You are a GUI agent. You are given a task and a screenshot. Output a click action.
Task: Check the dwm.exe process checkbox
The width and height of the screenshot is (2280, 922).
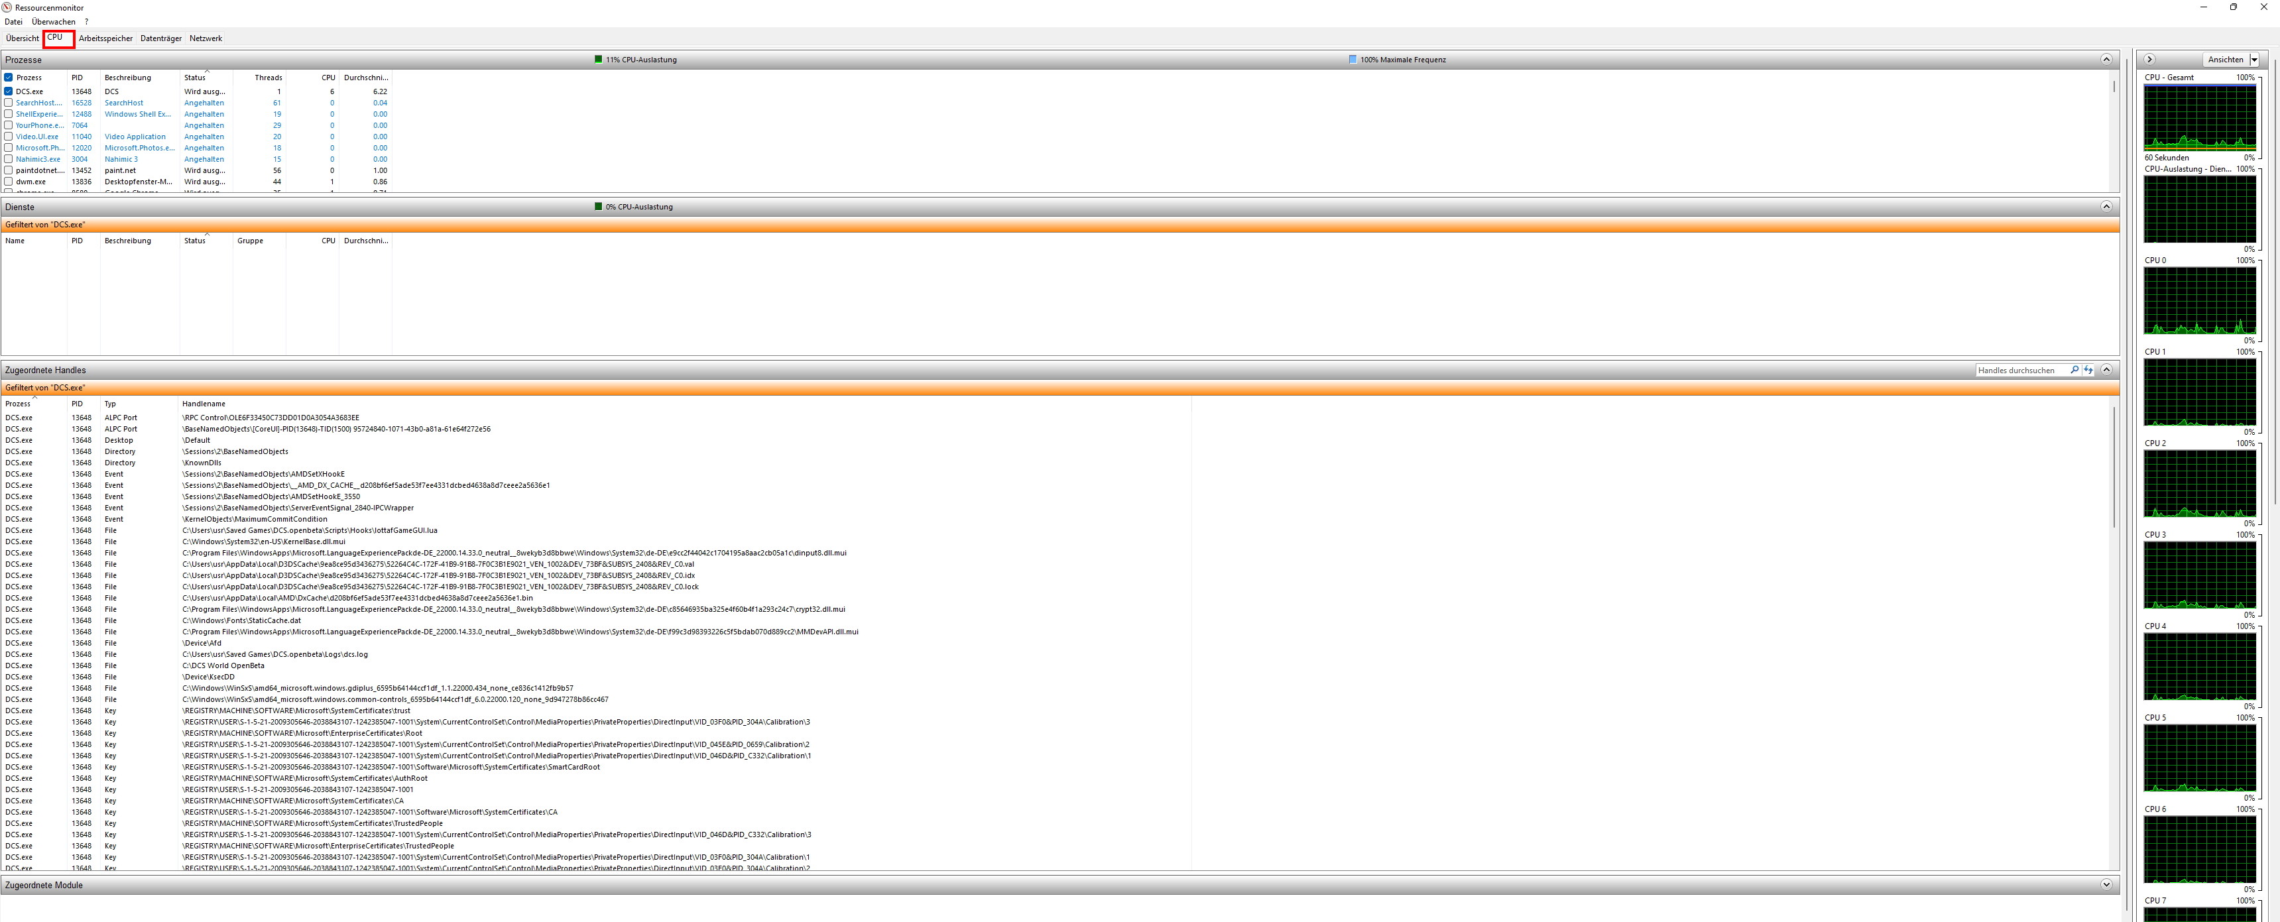click(9, 182)
